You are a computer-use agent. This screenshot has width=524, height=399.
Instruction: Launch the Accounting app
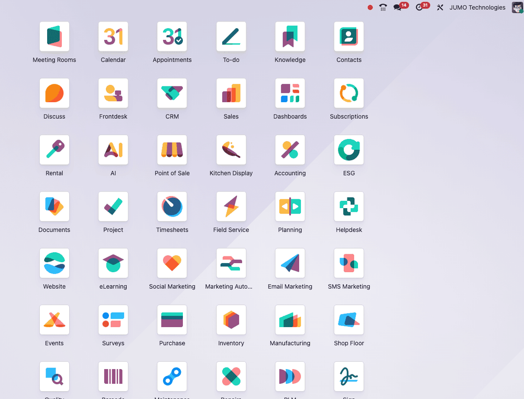click(290, 150)
